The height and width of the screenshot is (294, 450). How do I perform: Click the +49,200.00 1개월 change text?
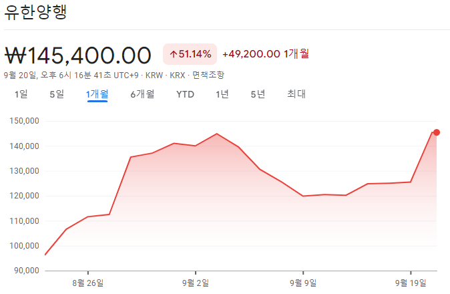click(265, 54)
